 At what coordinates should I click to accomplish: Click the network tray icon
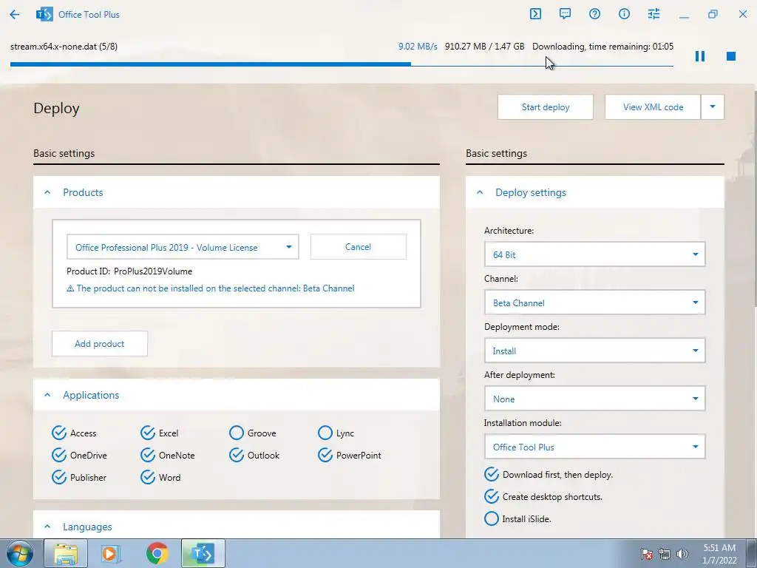(665, 554)
